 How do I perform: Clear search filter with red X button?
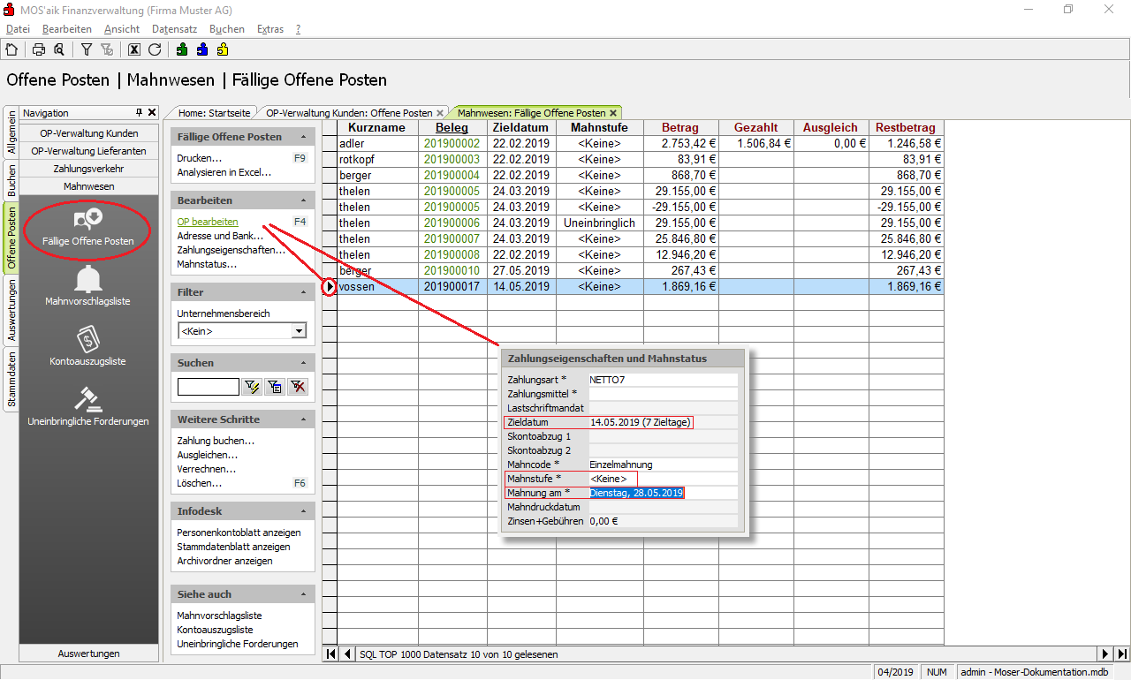[298, 386]
